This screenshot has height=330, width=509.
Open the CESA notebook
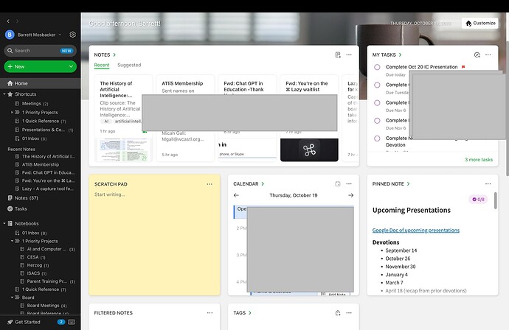tap(32, 257)
